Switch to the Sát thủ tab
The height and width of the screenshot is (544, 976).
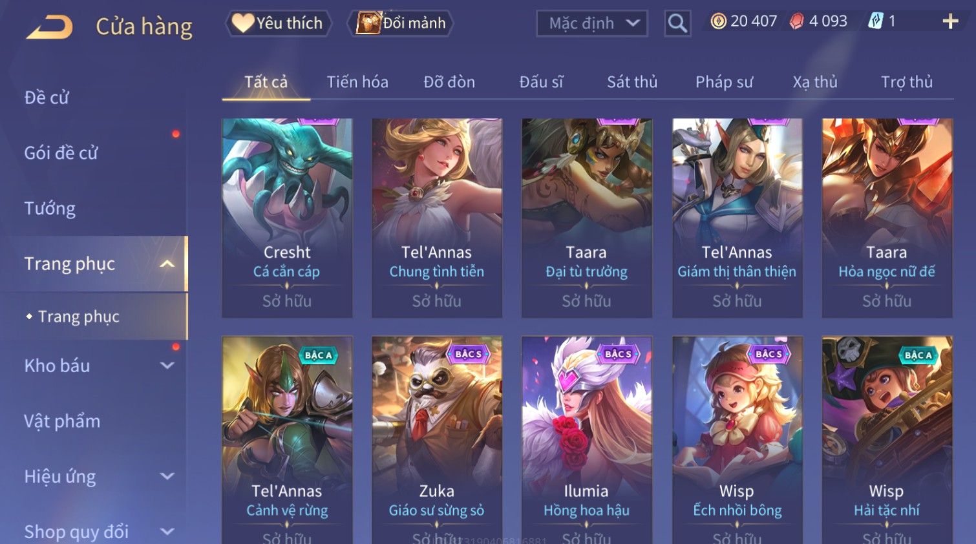pyautogui.click(x=632, y=82)
